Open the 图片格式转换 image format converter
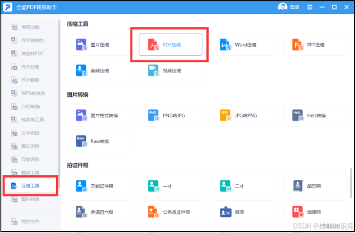356x233 pixels. 98,116
